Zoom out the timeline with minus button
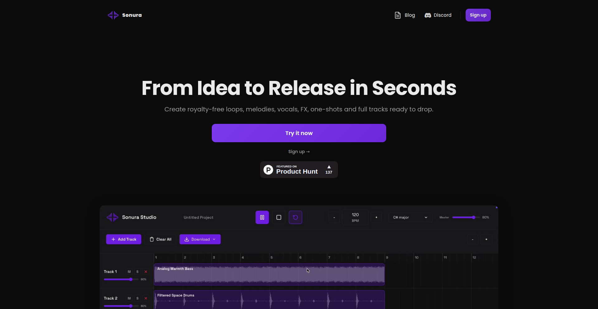Viewport: 598px width, 309px height. [x=472, y=239]
